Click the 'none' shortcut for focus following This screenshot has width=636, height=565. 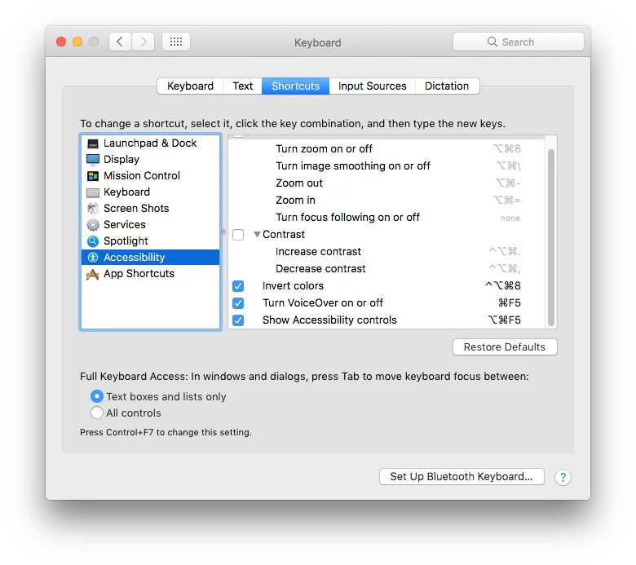(510, 218)
